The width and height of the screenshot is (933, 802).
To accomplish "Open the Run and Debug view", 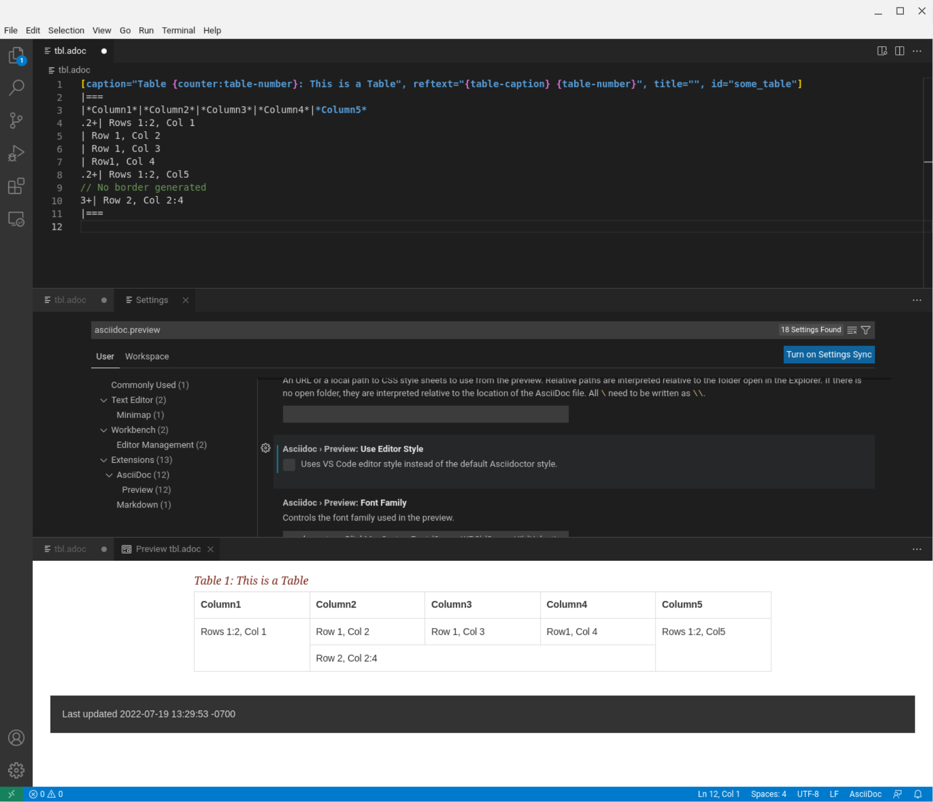I will coord(16,153).
